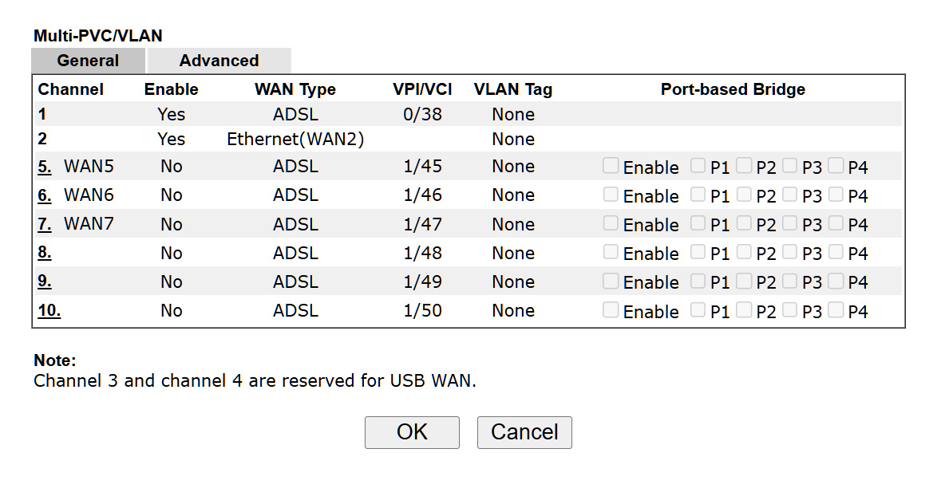Switch to the Advanced tab

click(219, 61)
